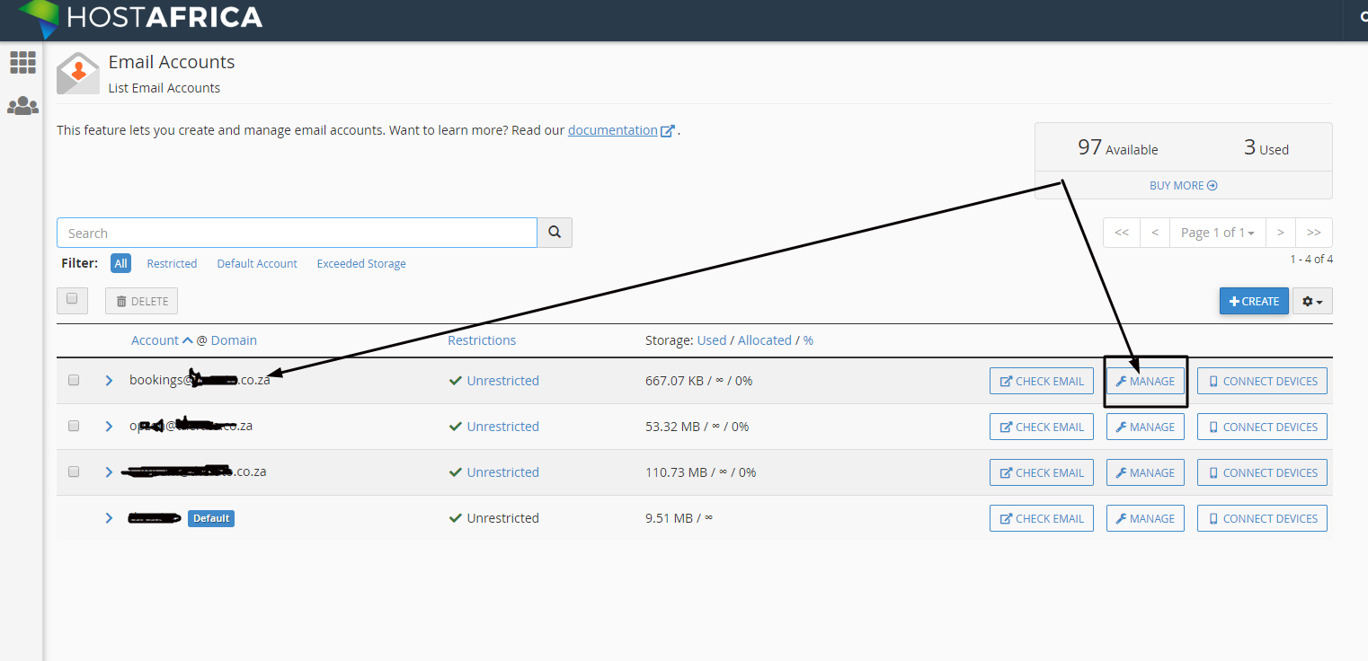Click the Delete button
This screenshot has width=1368, height=661.
click(x=141, y=301)
